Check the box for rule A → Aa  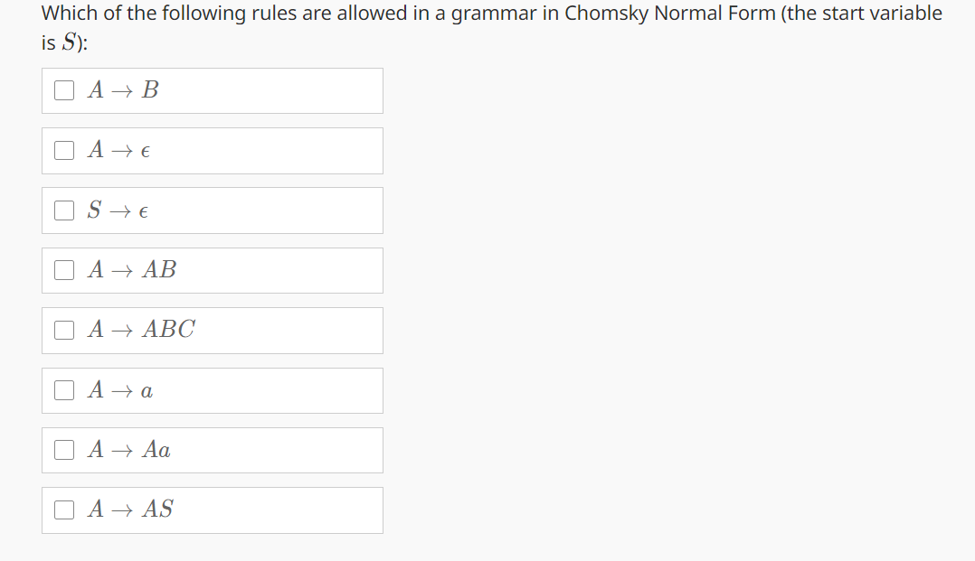point(63,449)
